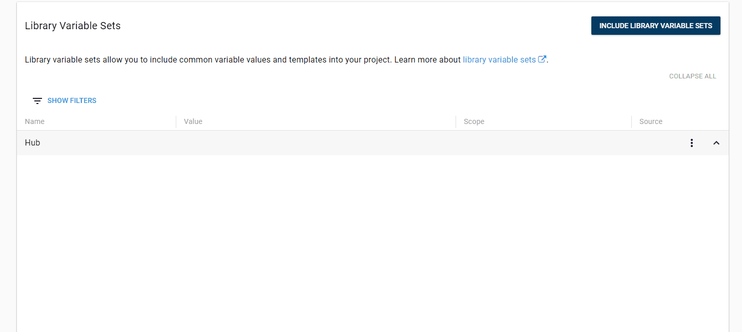Collapse all expanded variable sets
The height and width of the screenshot is (332, 742).
(x=692, y=76)
